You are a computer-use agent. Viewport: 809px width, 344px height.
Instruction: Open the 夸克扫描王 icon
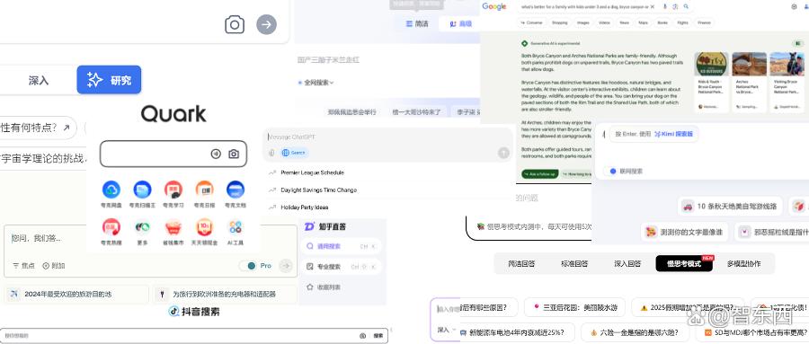tap(142, 190)
